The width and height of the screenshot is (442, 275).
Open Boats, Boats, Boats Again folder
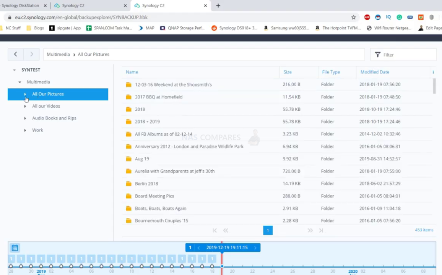click(277, 208)
